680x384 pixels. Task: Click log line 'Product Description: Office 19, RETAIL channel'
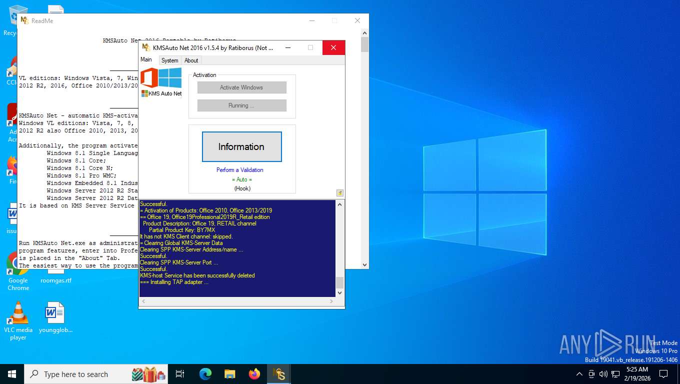click(199, 223)
